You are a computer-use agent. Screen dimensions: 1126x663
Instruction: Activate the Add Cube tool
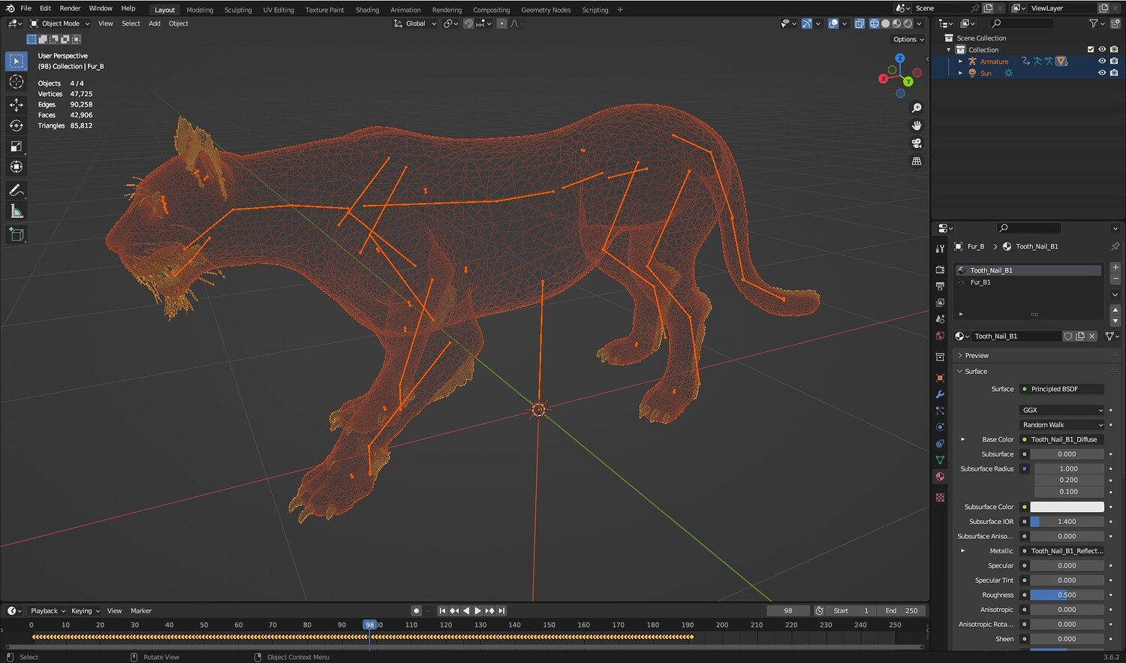(17, 235)
